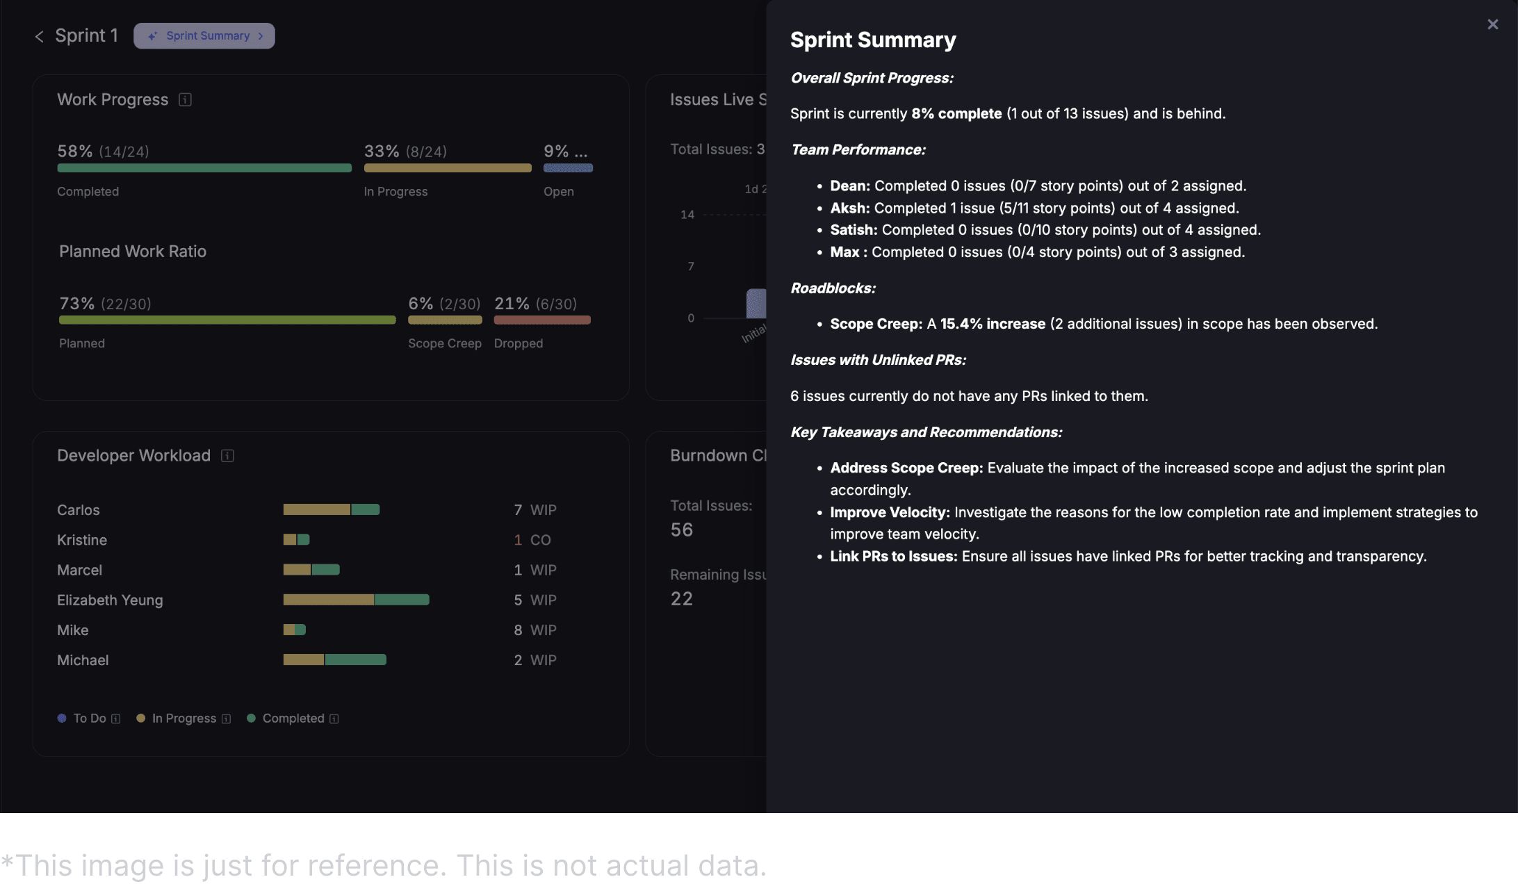The image size is (1518, 884).
Task: Click the green Completed work progress bar
Action: pos(204,168)
